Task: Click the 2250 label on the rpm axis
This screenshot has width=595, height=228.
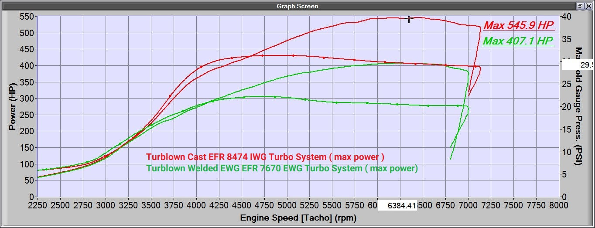Action: pyautogui.click(x=38, y=205)
